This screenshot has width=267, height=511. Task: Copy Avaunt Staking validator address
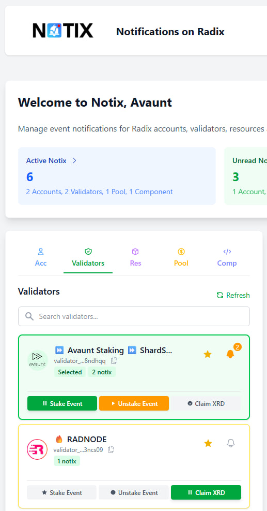114,360
